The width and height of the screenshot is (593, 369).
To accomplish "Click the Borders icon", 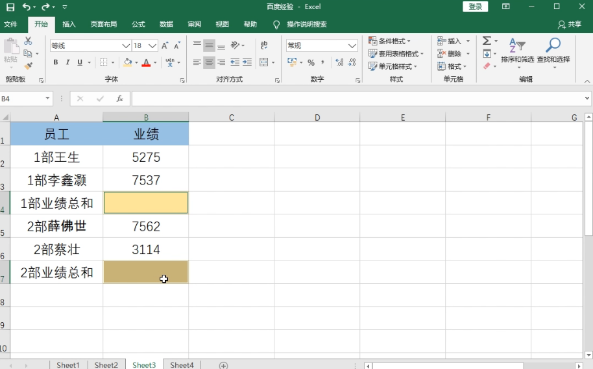I will click(x=103, y=62).
